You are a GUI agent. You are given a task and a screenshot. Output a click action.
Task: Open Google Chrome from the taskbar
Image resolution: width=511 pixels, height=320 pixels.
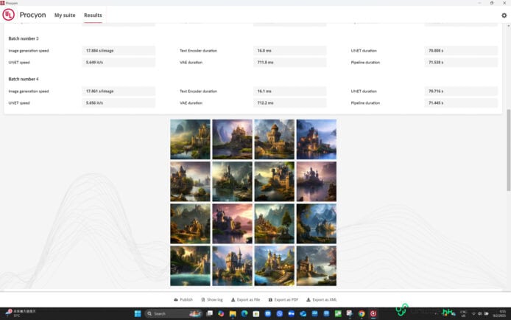coord(362,313)
